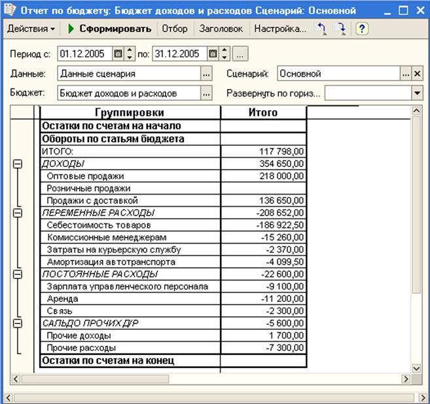Open selection for Сценарий field
The width and height of the screenshot is (430, 404).
pyautogui.click(x=406, y=73)
